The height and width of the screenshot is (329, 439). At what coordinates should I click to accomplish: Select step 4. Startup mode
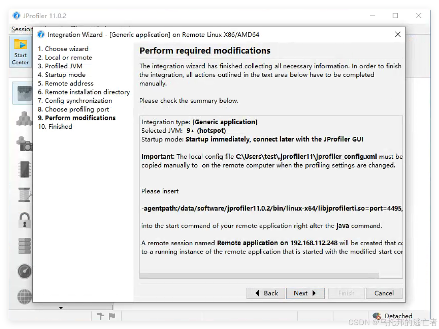[x=62, y=75]
